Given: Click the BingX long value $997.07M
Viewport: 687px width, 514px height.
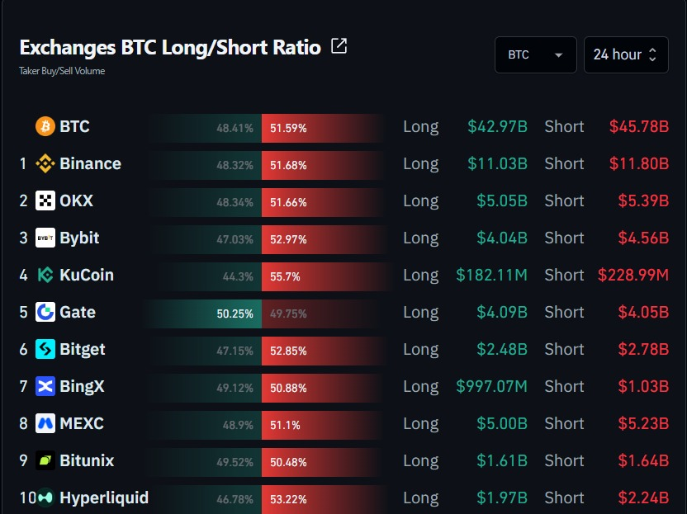Looking at the screenshot, I should (x=491, y=386).
